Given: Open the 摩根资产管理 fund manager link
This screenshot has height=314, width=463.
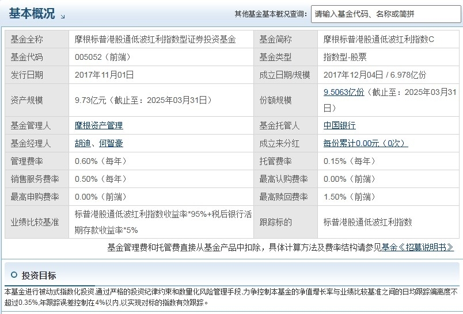Looking at the screenshot, I should click(x=98, y=125).
